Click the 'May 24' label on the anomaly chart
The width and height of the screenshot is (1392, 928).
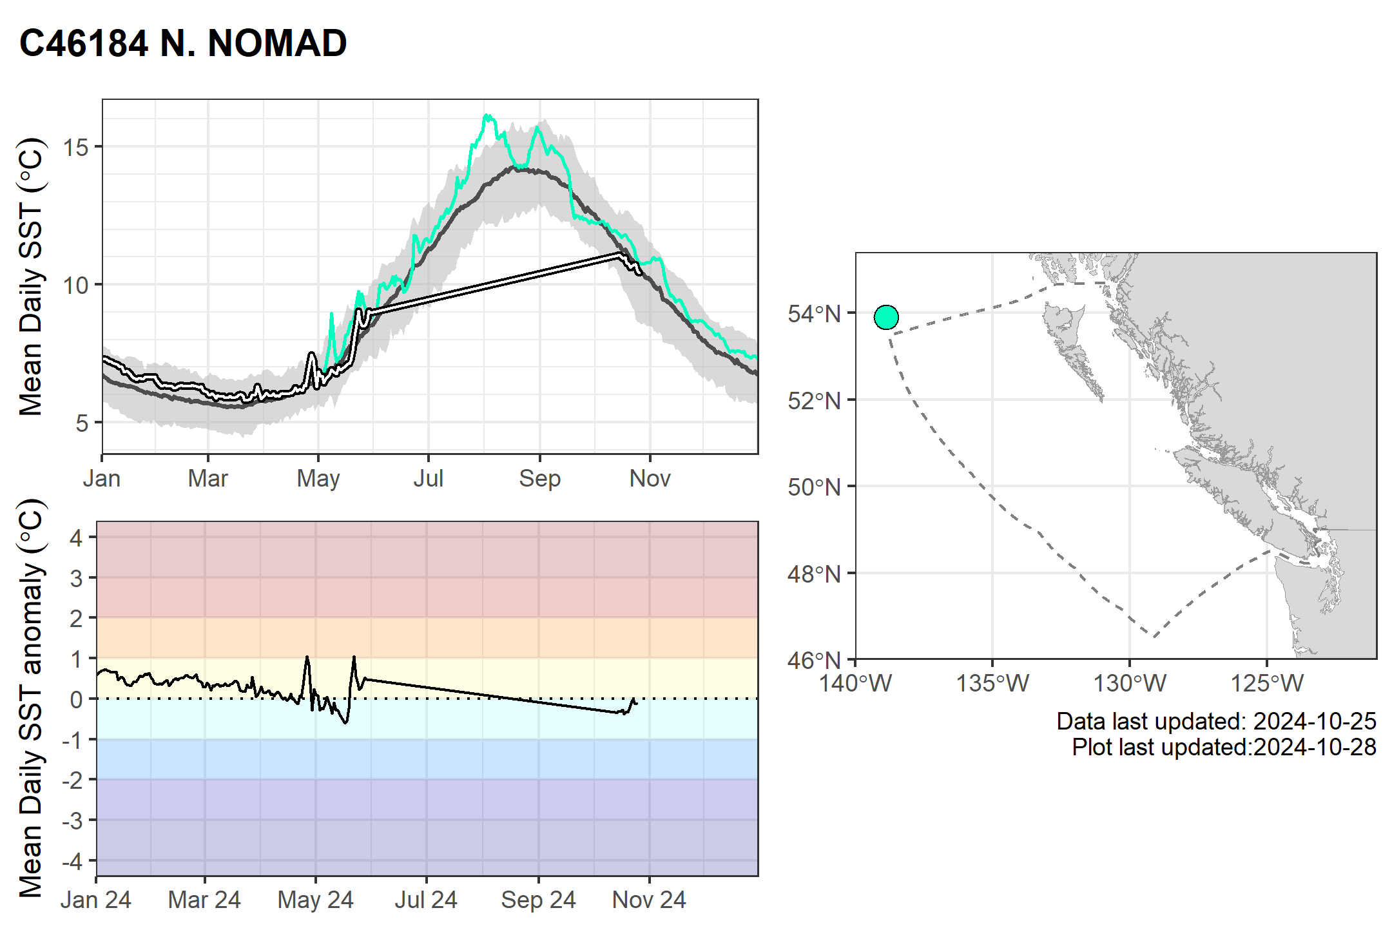[x=316, y=900]
